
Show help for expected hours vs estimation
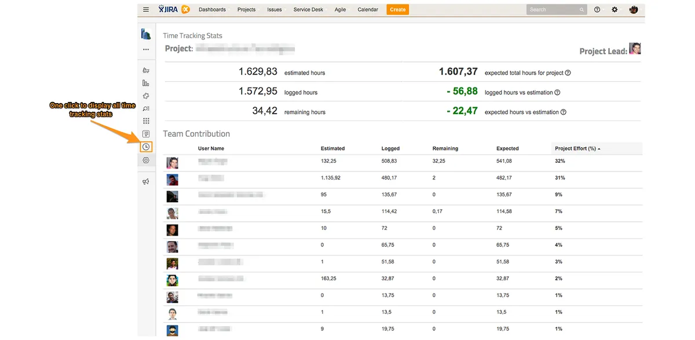point(564,112)
